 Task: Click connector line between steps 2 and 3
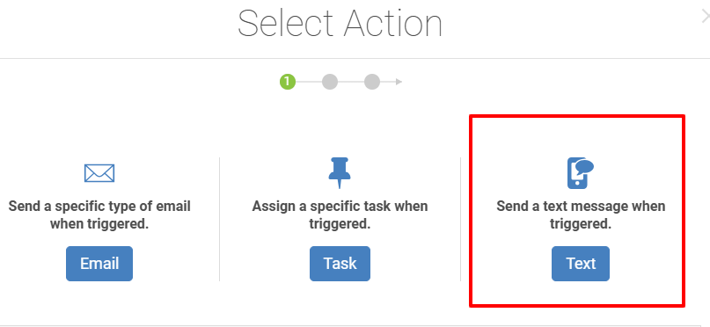351,82
